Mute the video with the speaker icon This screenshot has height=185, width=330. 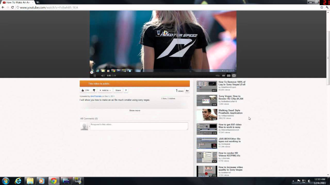[x=103, y=76]
